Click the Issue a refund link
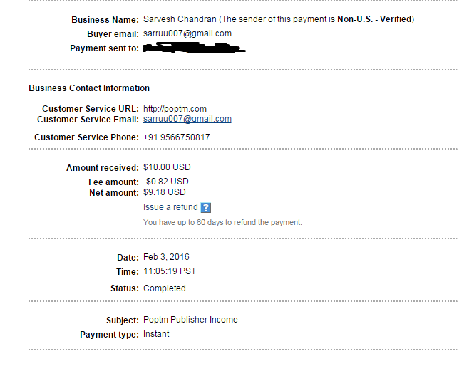The width and height of the screenshot is (474, 366). pyautogui.click(x=170, y=207)
